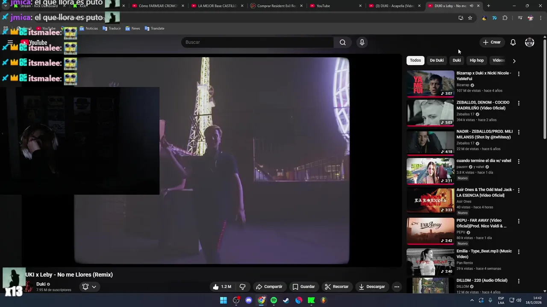Open options for Emilia Type_Beat.mp3 video

(x=519, y=252)
